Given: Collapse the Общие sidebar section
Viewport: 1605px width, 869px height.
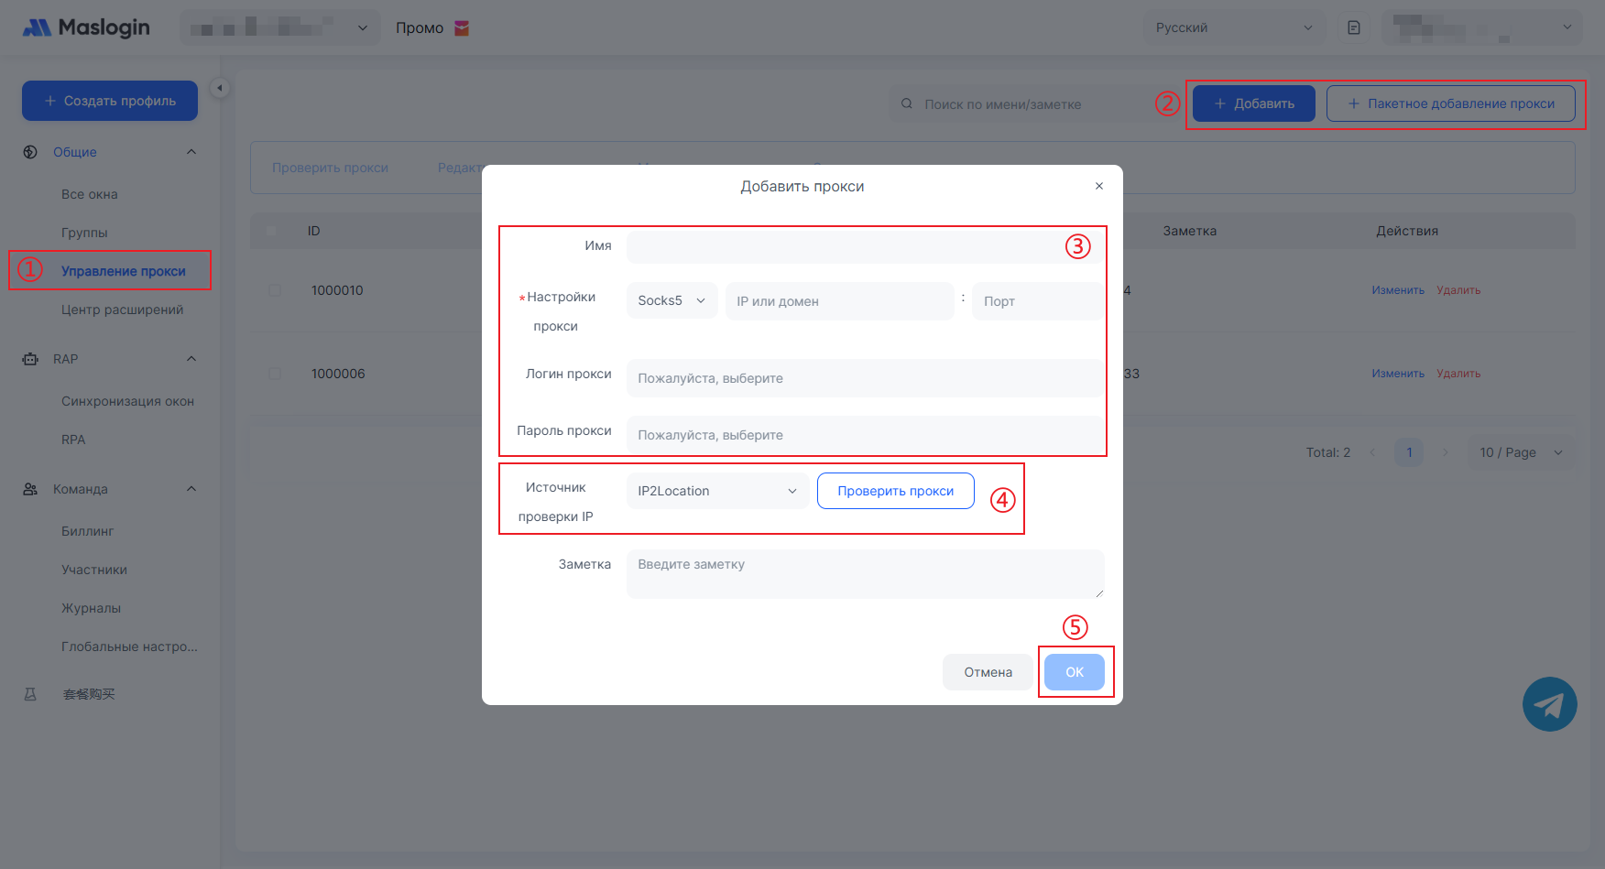Looking at the screenshot, I should (191, 152).
